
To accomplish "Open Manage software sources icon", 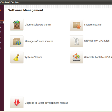I will 17,41.
